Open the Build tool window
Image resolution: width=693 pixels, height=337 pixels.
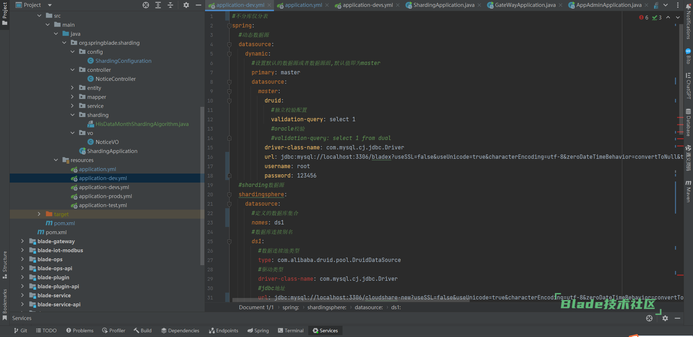(x=143, y=331)
